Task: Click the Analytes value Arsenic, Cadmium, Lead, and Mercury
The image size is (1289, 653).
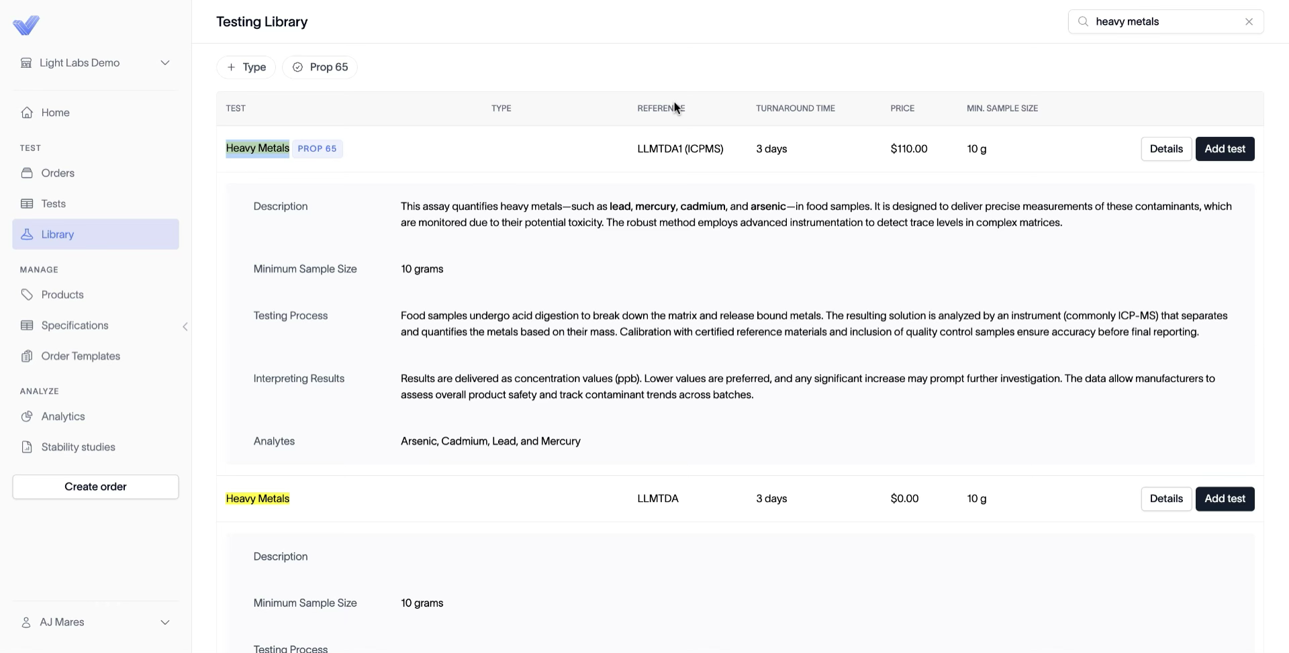Action: click(x=491, y=442)
